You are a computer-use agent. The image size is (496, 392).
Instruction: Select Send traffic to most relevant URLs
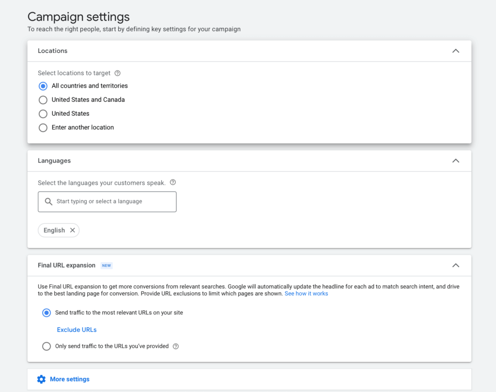pyautogui.click(x=46, y=313)
